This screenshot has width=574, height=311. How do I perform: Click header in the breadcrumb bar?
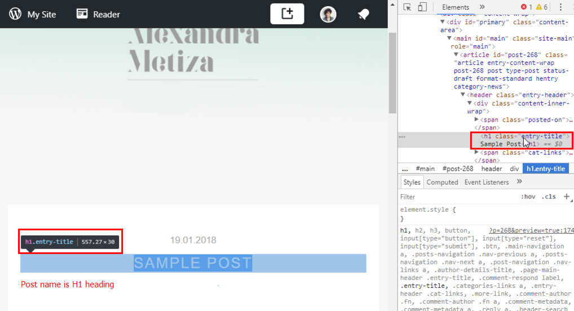(x=491, y=168)
